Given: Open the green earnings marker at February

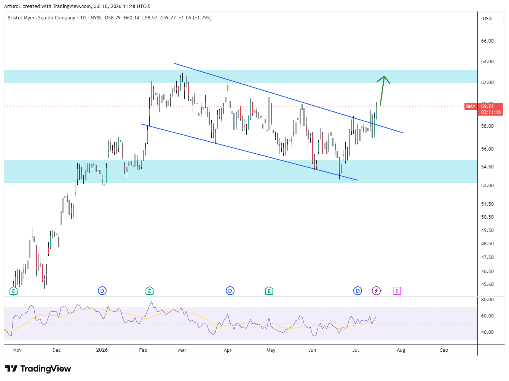Looking at the screenshot, I should point(149,291).
